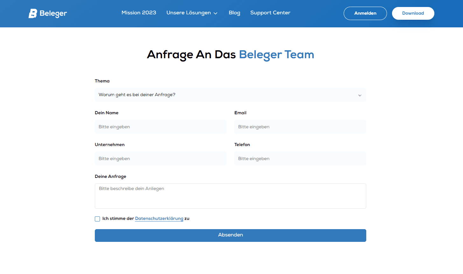Go to the Support Center page
This screenshot has height=274, width=463.
coord(270,13)
